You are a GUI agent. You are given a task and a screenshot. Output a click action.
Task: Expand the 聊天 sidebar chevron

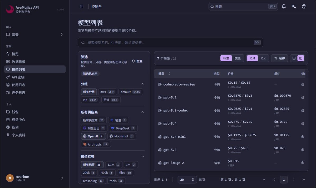[x=62, y=34]
